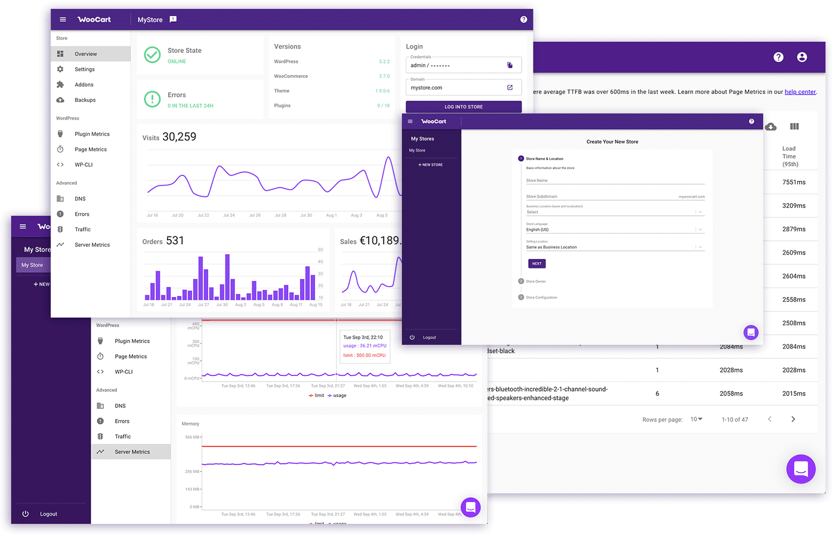835x535 pixels.
Task: Click Errors alert icon in overview window sidebar
Action: click(x=60, y=214)
